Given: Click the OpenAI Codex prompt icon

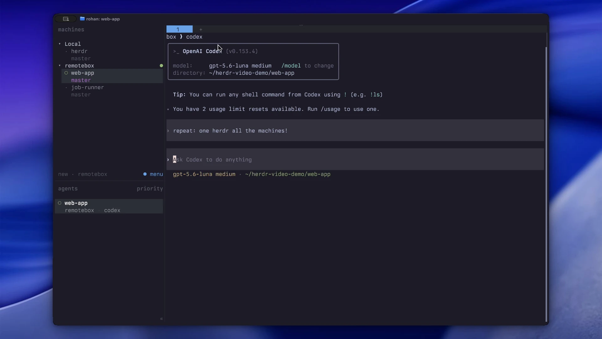Looking at the screenshot, I should point(176,51).
